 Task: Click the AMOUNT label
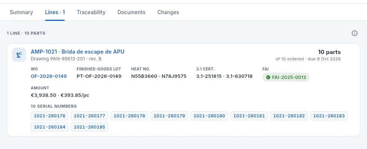pyautogui.click(x=40, y=88)
